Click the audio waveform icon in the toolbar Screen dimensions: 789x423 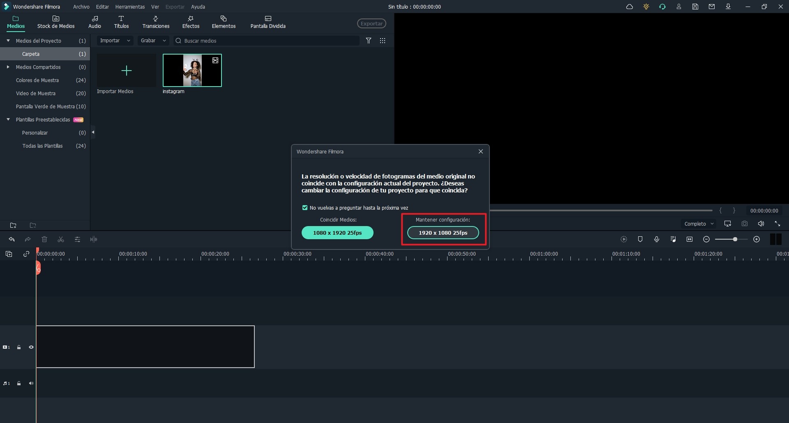pos(94,239)
